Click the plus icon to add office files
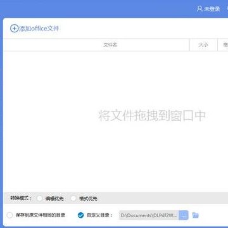 pos(15,28)
